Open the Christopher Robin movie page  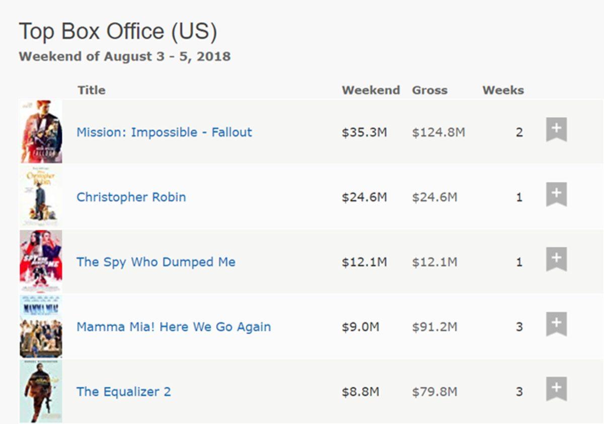tap(131, 197)
